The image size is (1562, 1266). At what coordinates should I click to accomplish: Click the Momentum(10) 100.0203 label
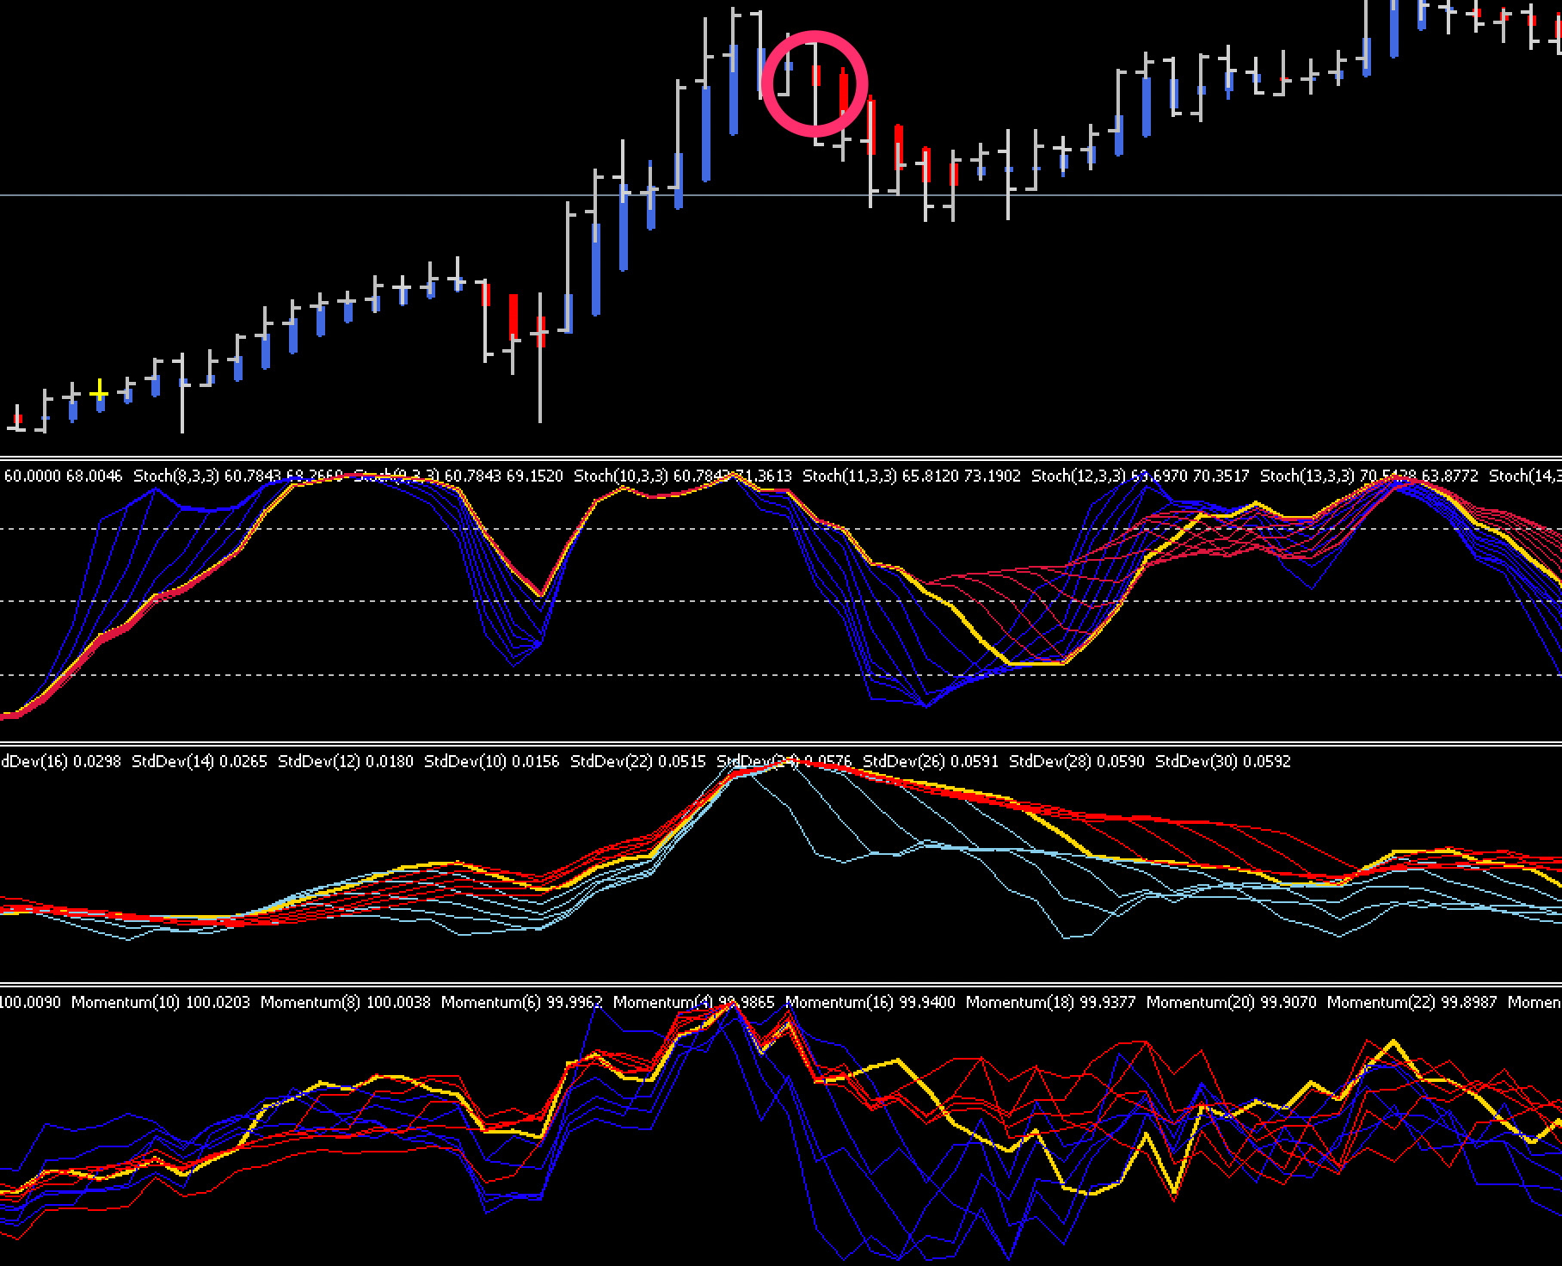pos(161,1002)
